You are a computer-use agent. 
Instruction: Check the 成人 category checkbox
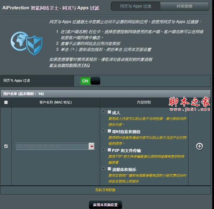(x=109, y=112)
